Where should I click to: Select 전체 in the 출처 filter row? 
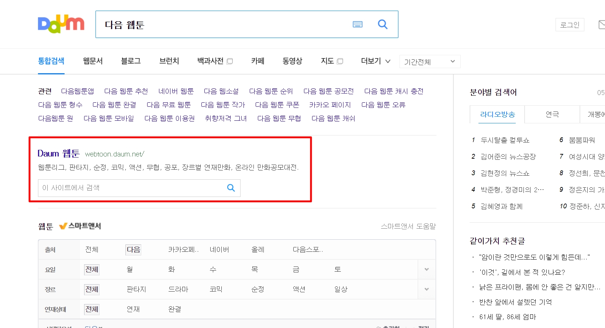[92, 250]
